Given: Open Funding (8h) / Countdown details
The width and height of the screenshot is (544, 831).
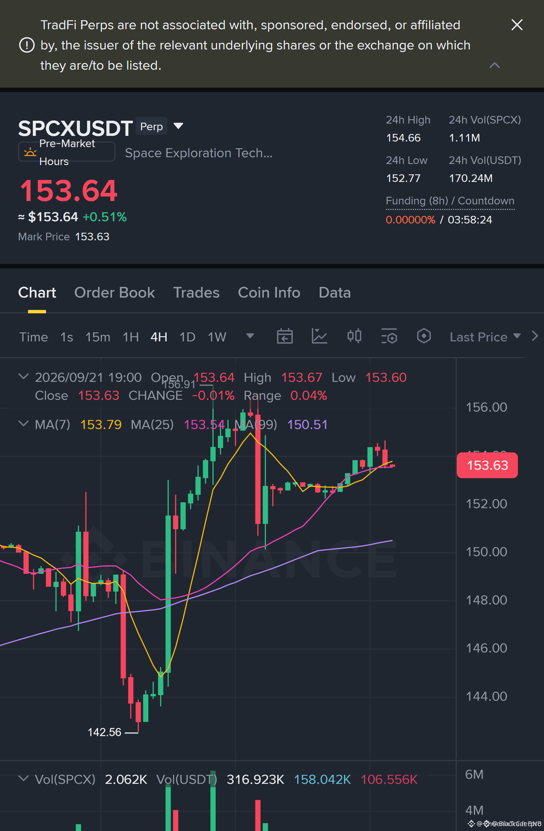Looking at the screenshot, I should 450,201.
